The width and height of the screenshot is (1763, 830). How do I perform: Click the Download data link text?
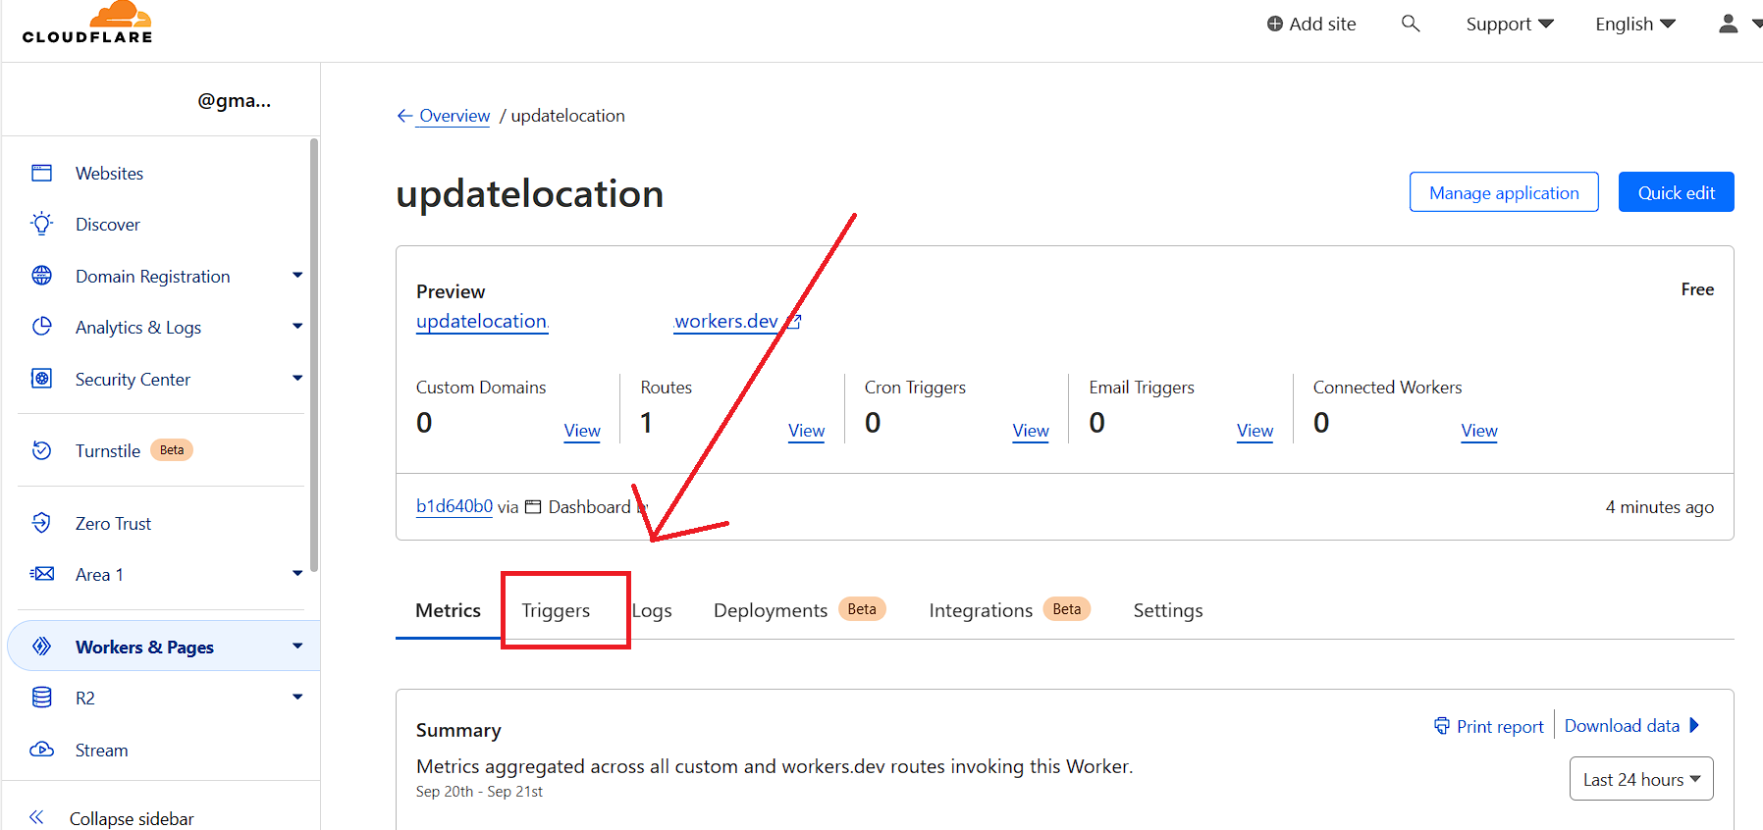point(1622,726)
